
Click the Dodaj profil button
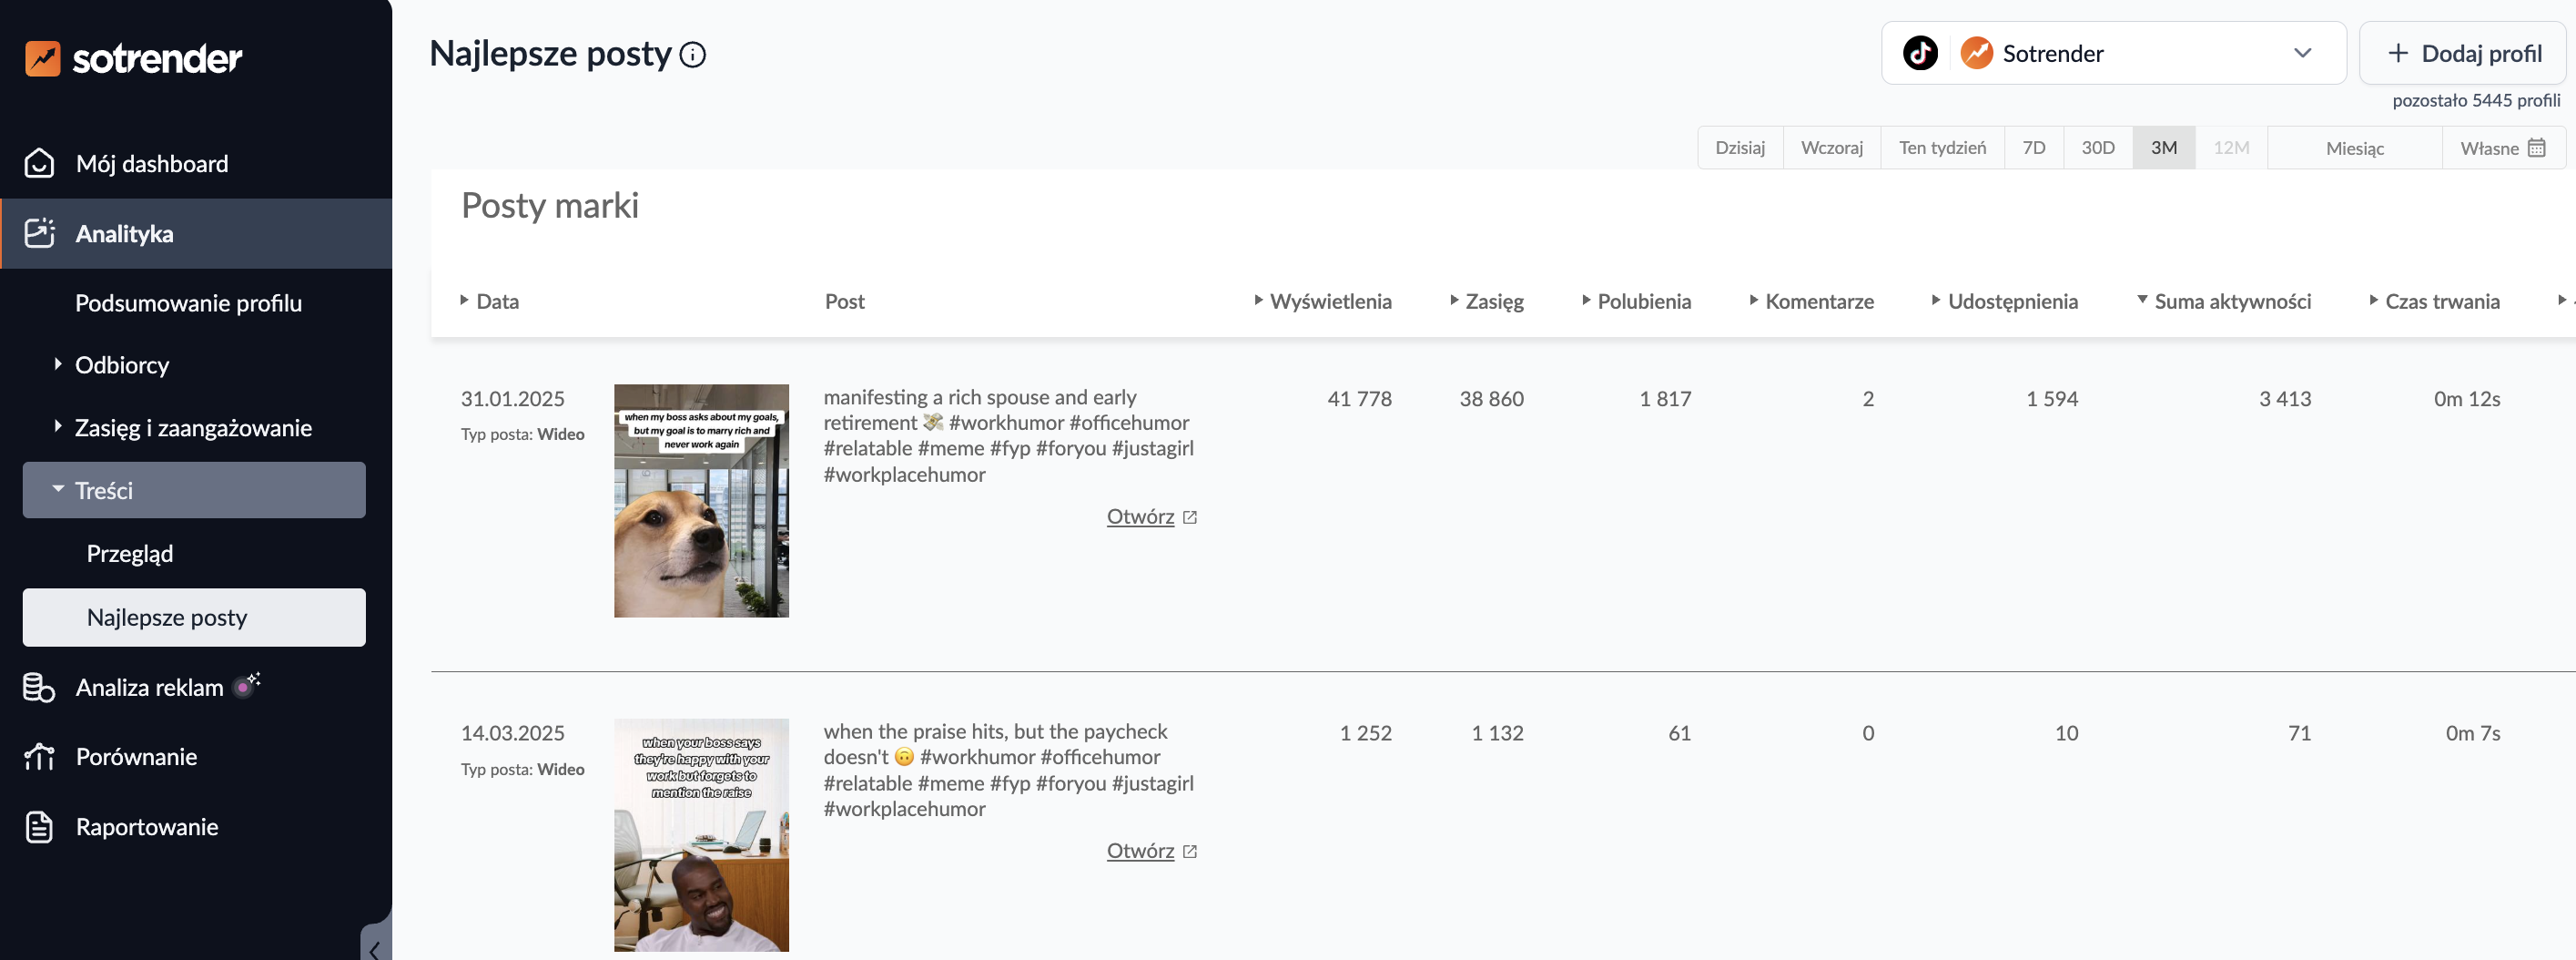pyautogui.click(x=2463, y=53)
